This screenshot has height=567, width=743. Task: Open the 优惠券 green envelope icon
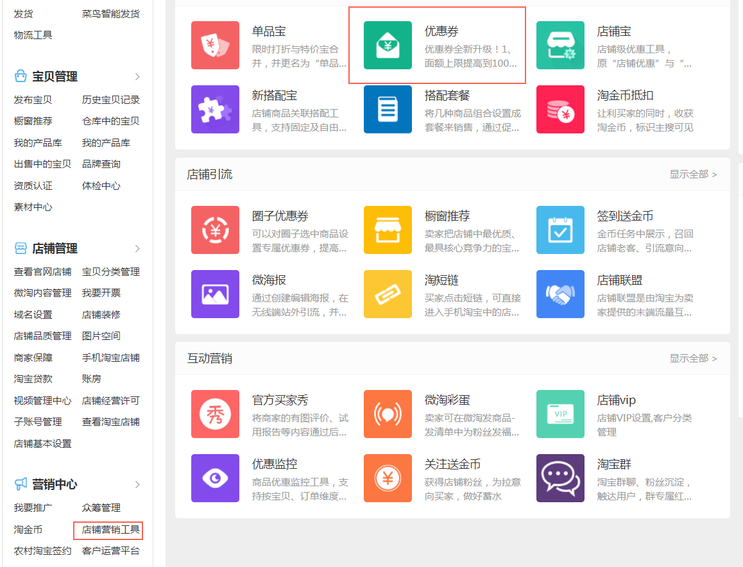(388, 46)
